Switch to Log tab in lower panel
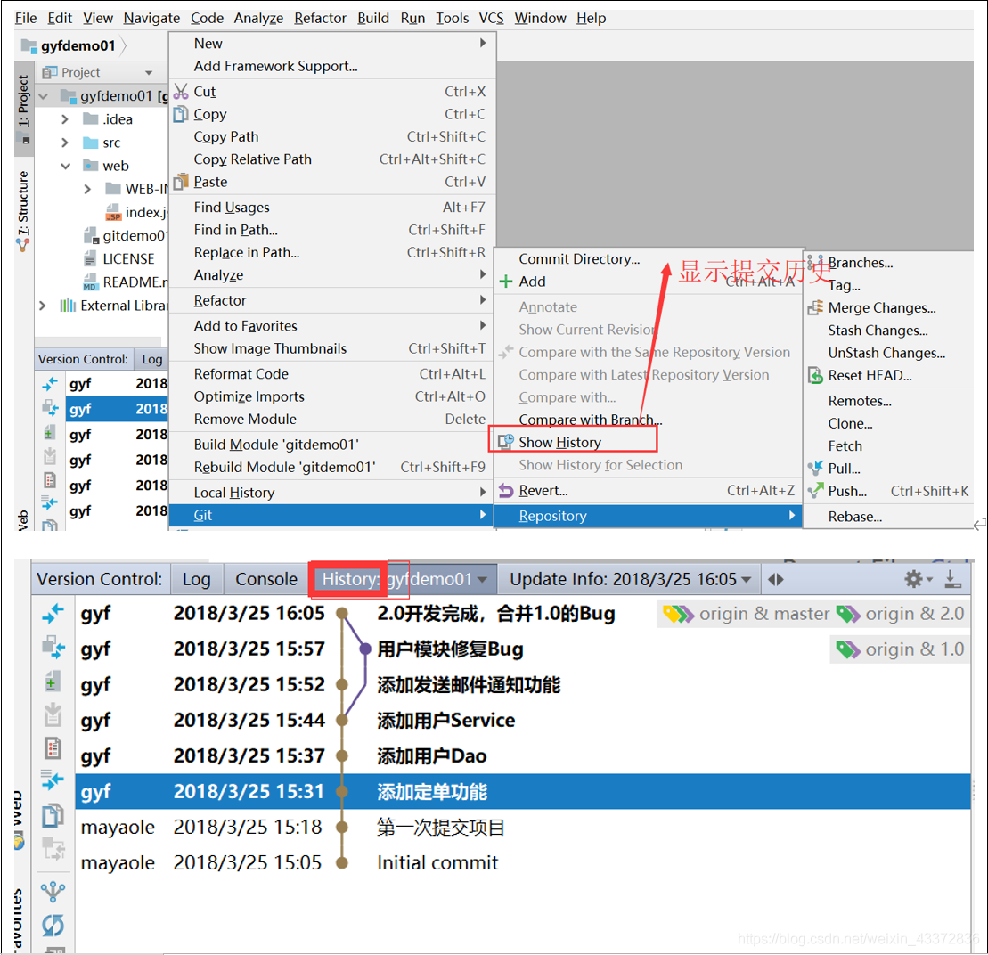This screenshot has height=955, width=988. (x=197, y=579)
